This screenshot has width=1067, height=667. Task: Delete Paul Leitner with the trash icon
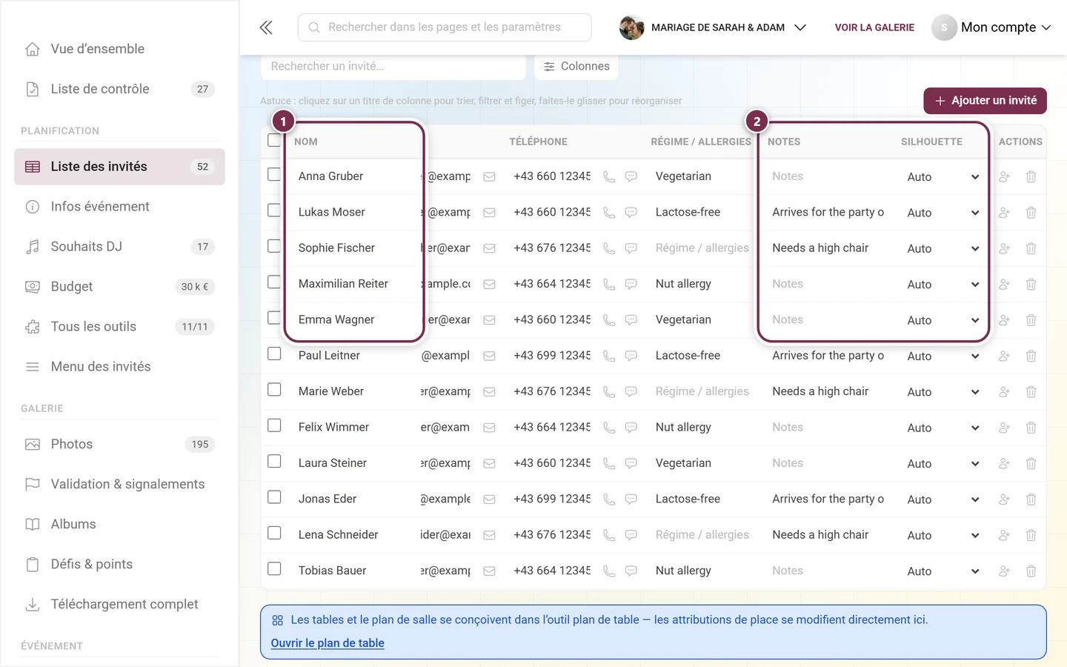tap(1031, 356)
